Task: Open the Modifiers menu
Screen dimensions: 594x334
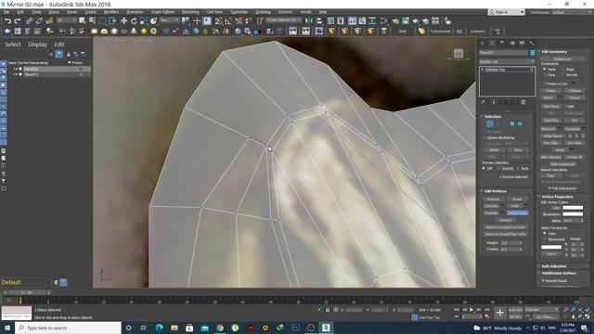Action: tap(111, 12)
